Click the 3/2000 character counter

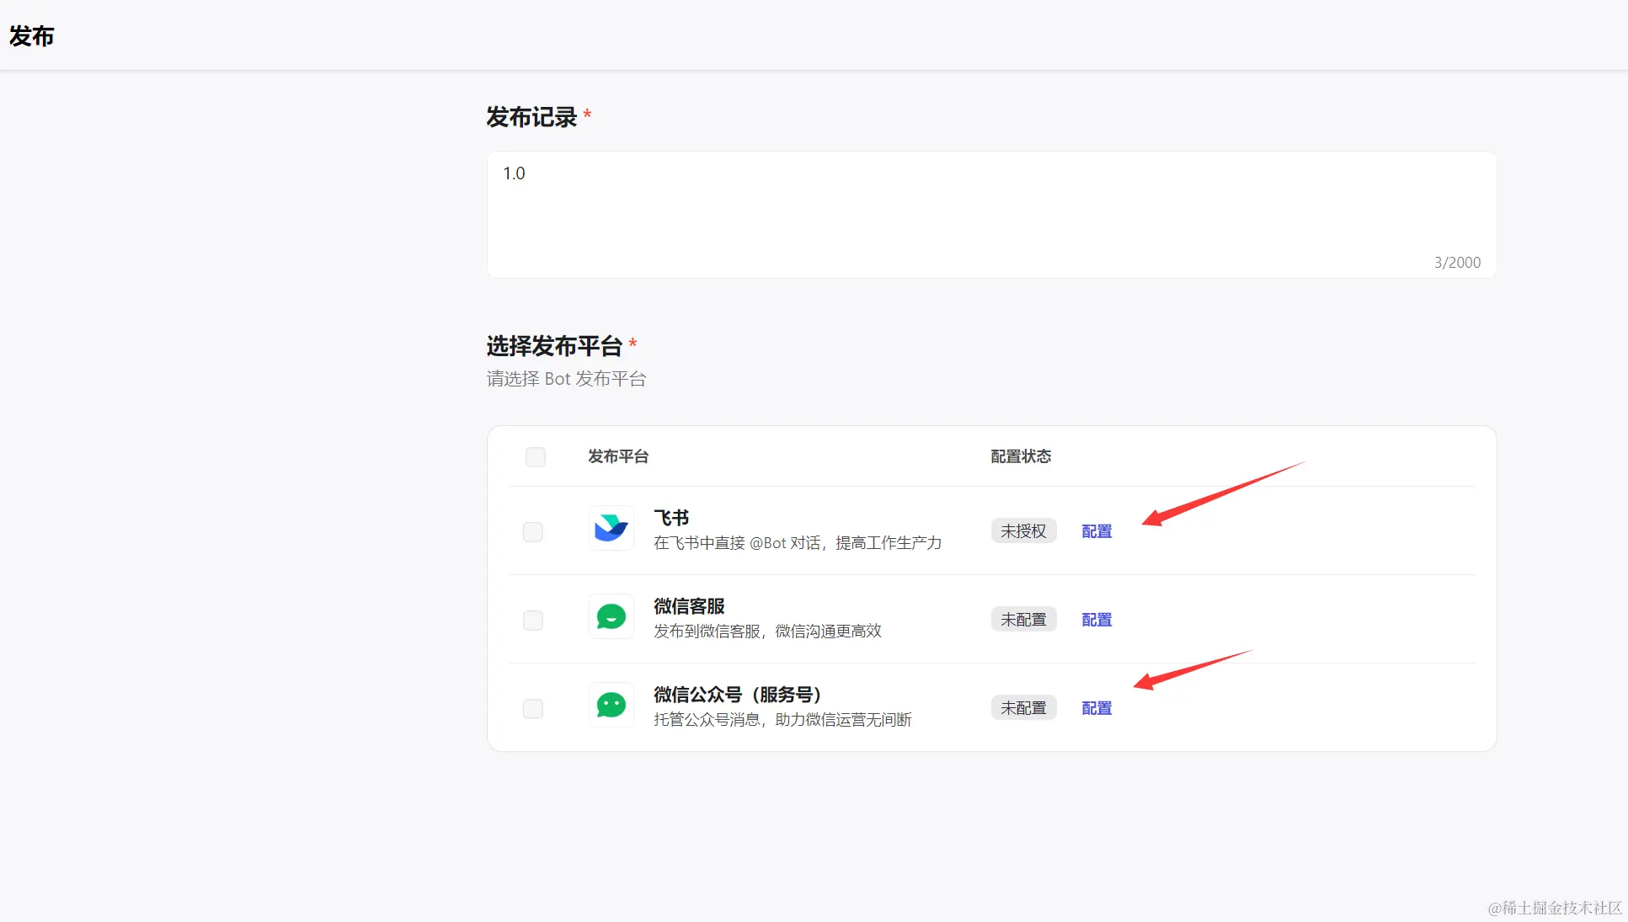point(1457,263)
